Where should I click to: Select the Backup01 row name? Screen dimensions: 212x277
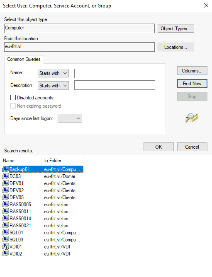[x=19, y=169]
